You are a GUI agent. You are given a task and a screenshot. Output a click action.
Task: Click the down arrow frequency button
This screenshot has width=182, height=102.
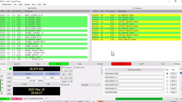pyautogui.click(x=70, y=74)
